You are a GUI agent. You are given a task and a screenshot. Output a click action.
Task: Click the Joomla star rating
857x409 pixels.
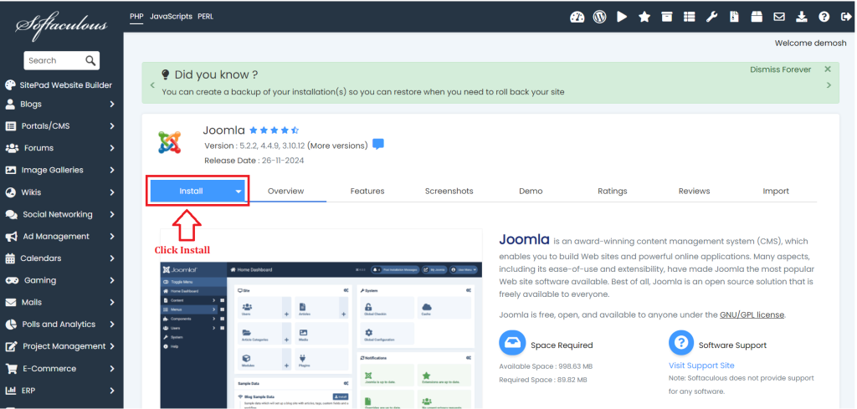click(x=274, y=130)
